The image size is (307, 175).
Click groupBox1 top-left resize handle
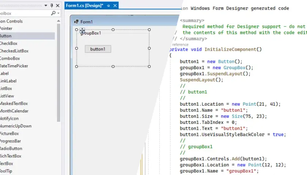tap(76, 30)
